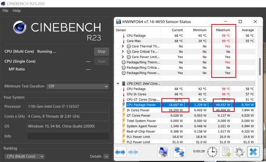Open sensor settings gear icon

pyautogui.click(x=239, y=152)
